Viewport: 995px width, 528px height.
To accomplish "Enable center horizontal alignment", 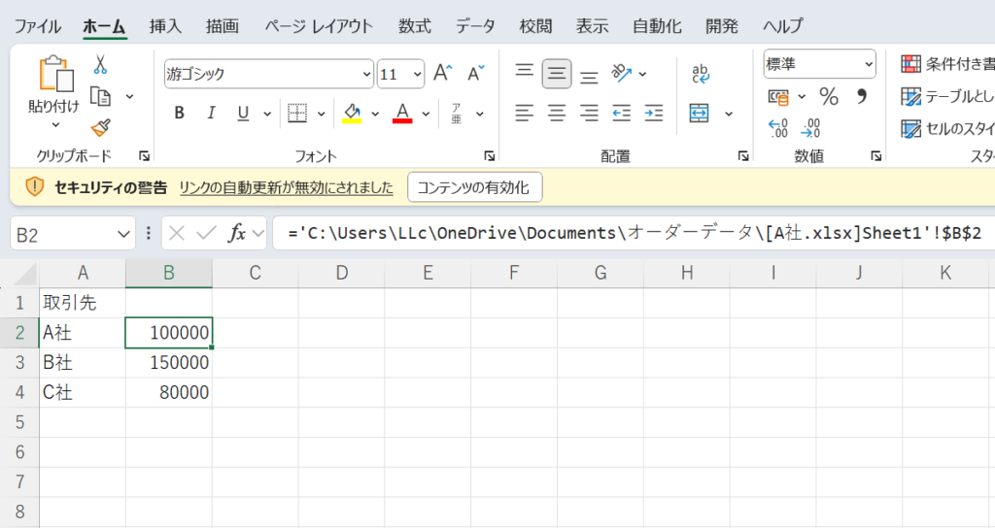I will click(x=557, y=113).
